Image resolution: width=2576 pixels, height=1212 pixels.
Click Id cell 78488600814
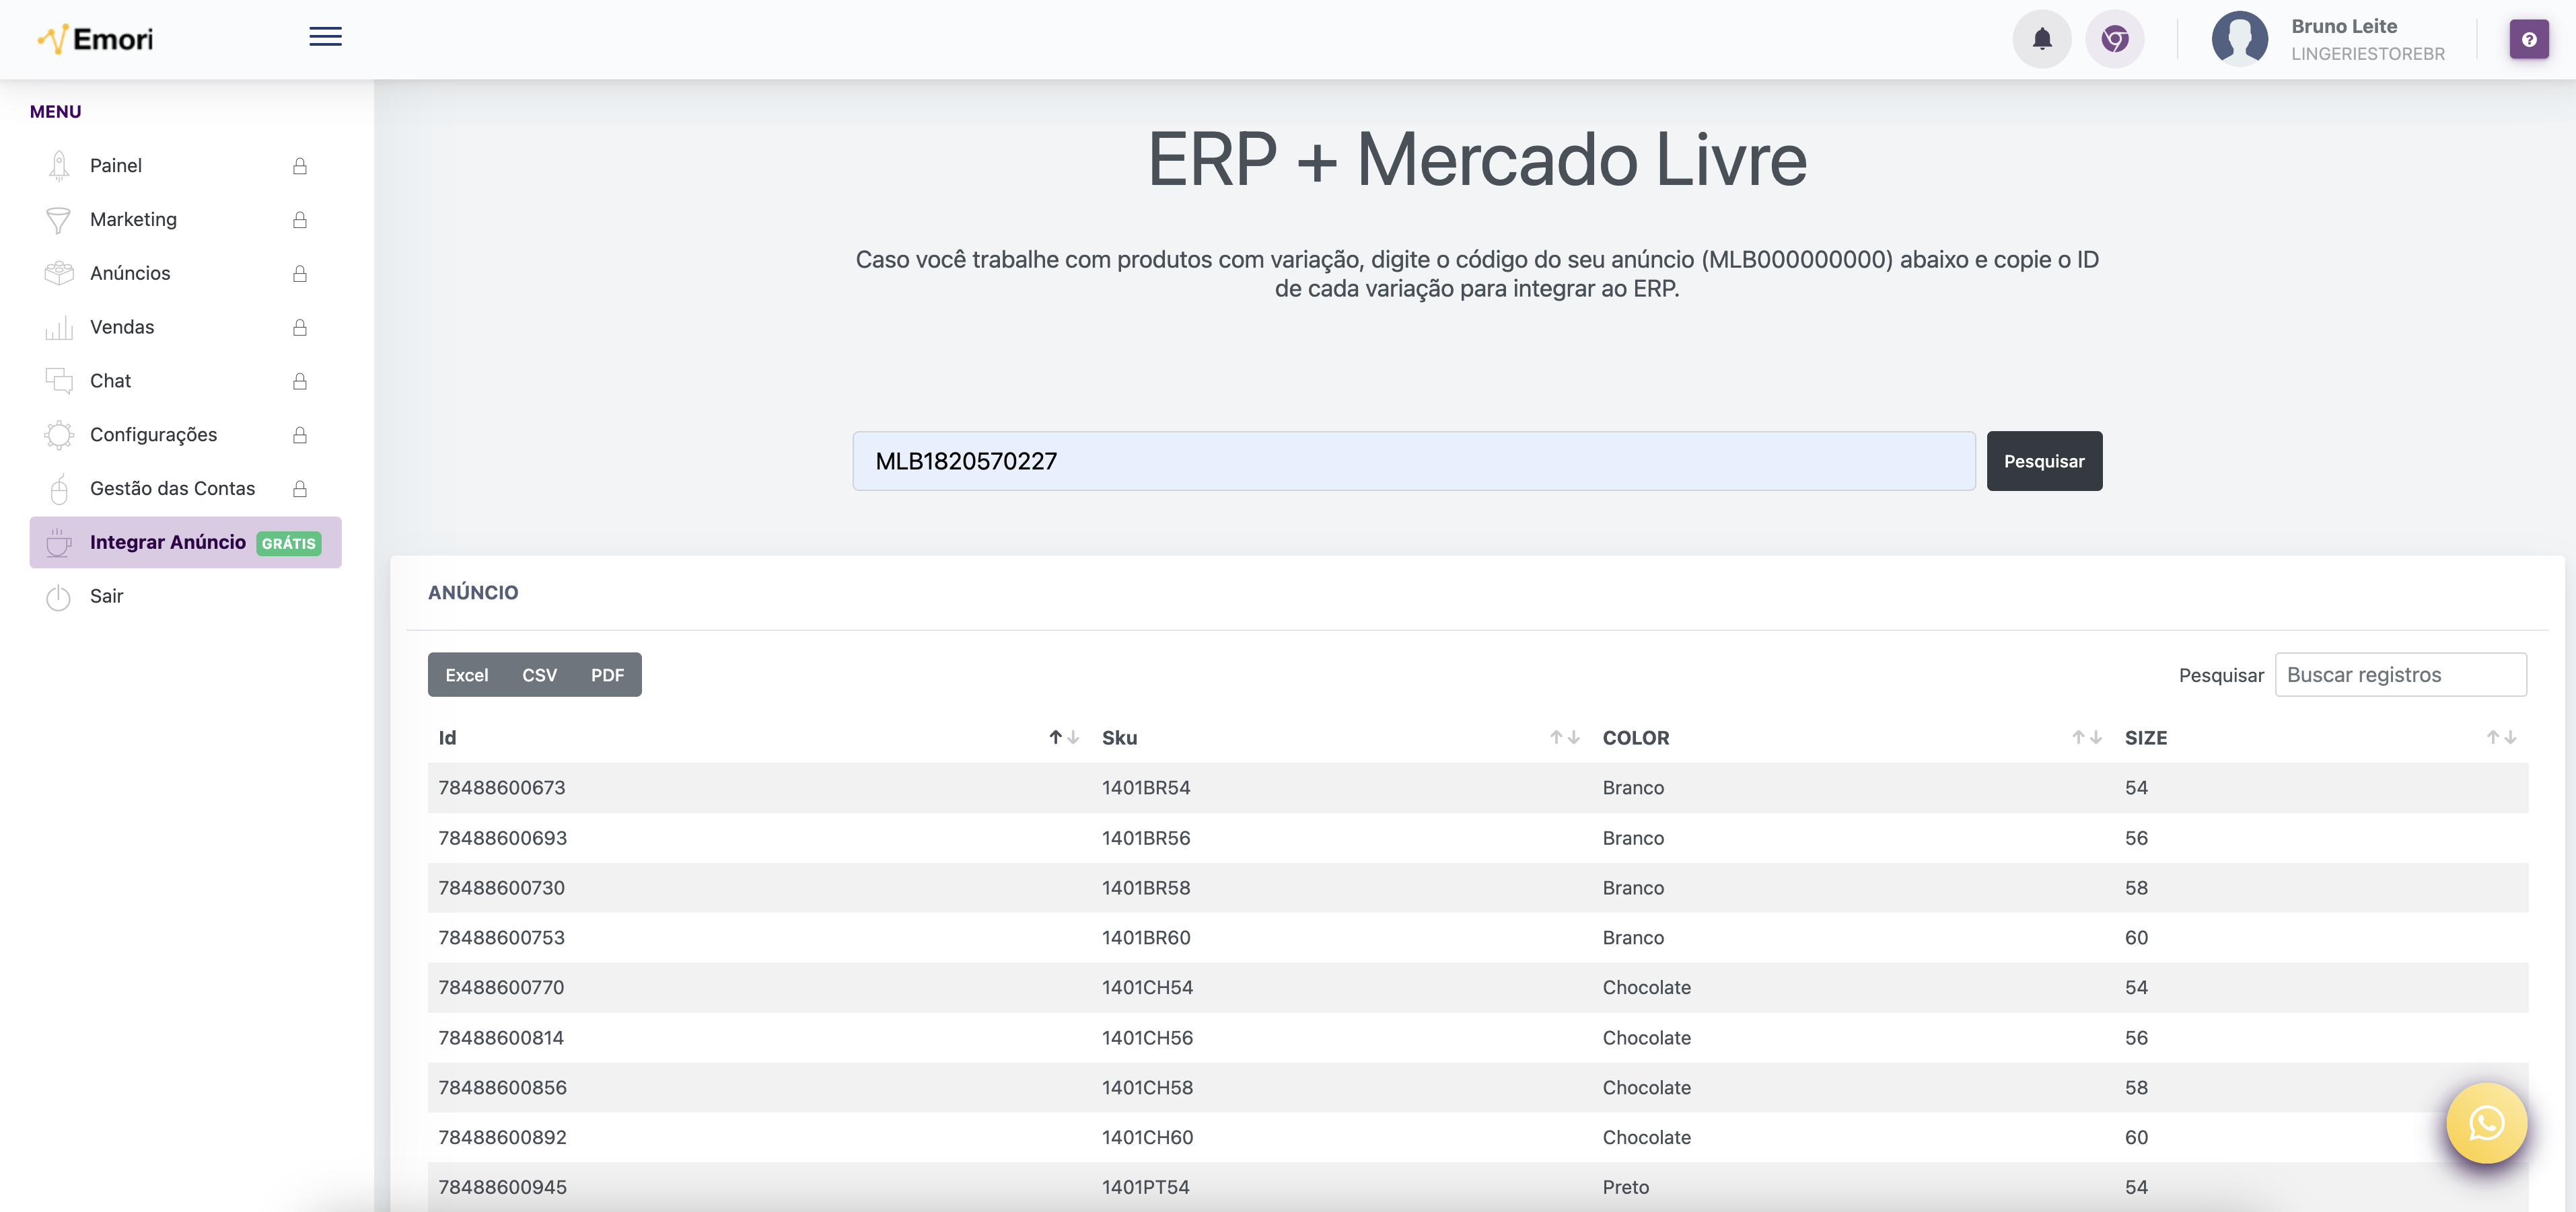coord(501,1038)
